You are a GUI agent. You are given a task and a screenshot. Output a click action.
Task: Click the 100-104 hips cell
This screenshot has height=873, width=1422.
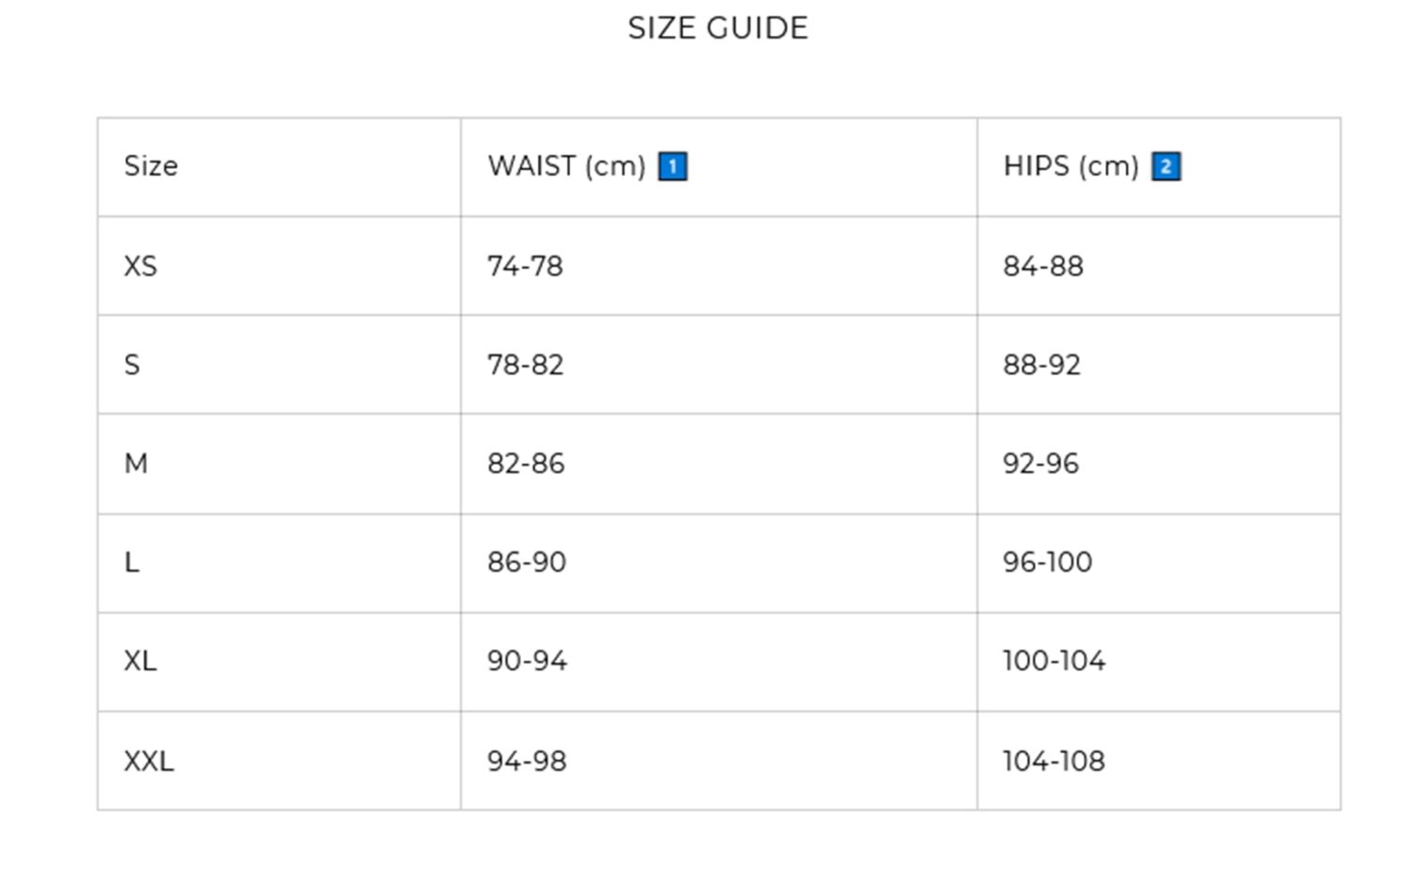[1159, 662]
